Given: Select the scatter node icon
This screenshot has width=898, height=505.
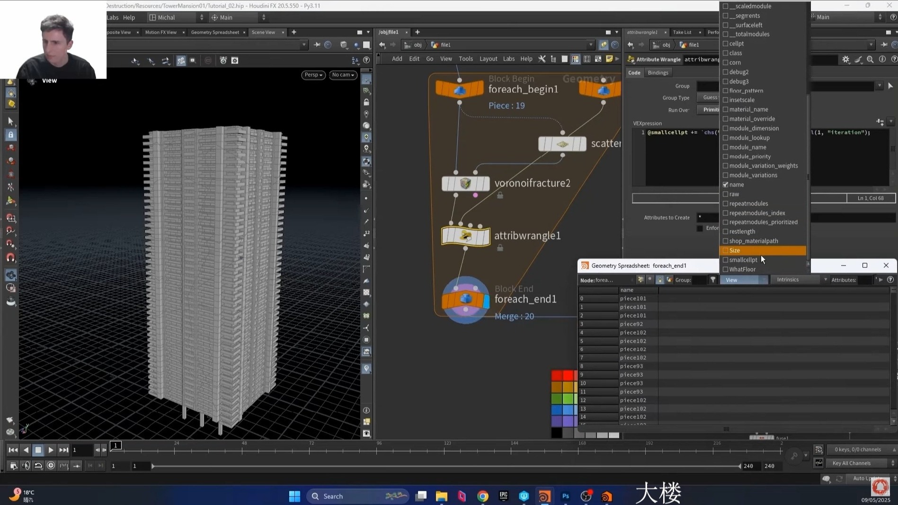Looking at the screenshot, I should 562,144.
